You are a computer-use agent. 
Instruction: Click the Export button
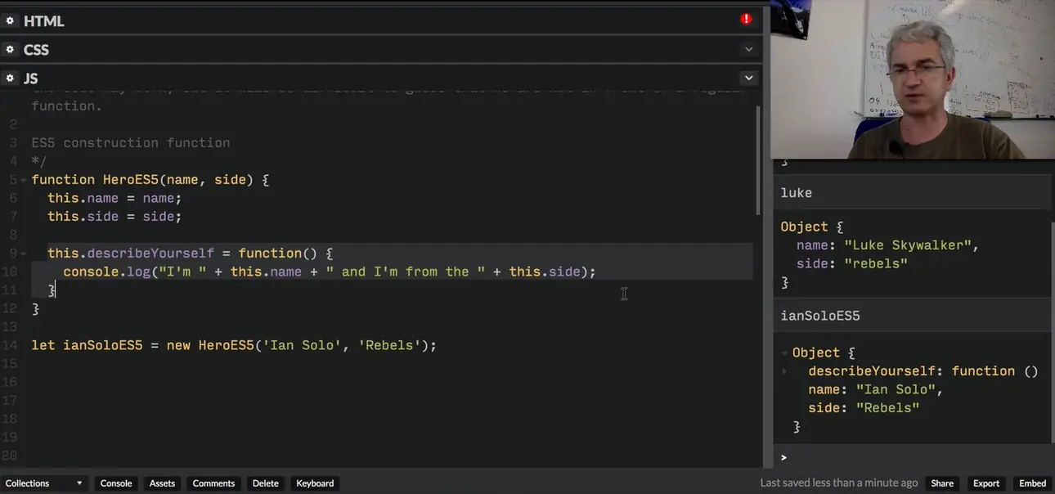pos(986,483)
